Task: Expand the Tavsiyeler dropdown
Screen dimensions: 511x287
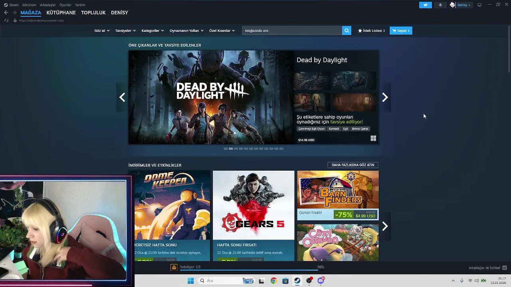Action: [125, 31]
